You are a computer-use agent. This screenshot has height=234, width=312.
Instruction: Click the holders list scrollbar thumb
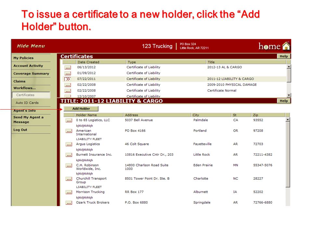point(288,155)
